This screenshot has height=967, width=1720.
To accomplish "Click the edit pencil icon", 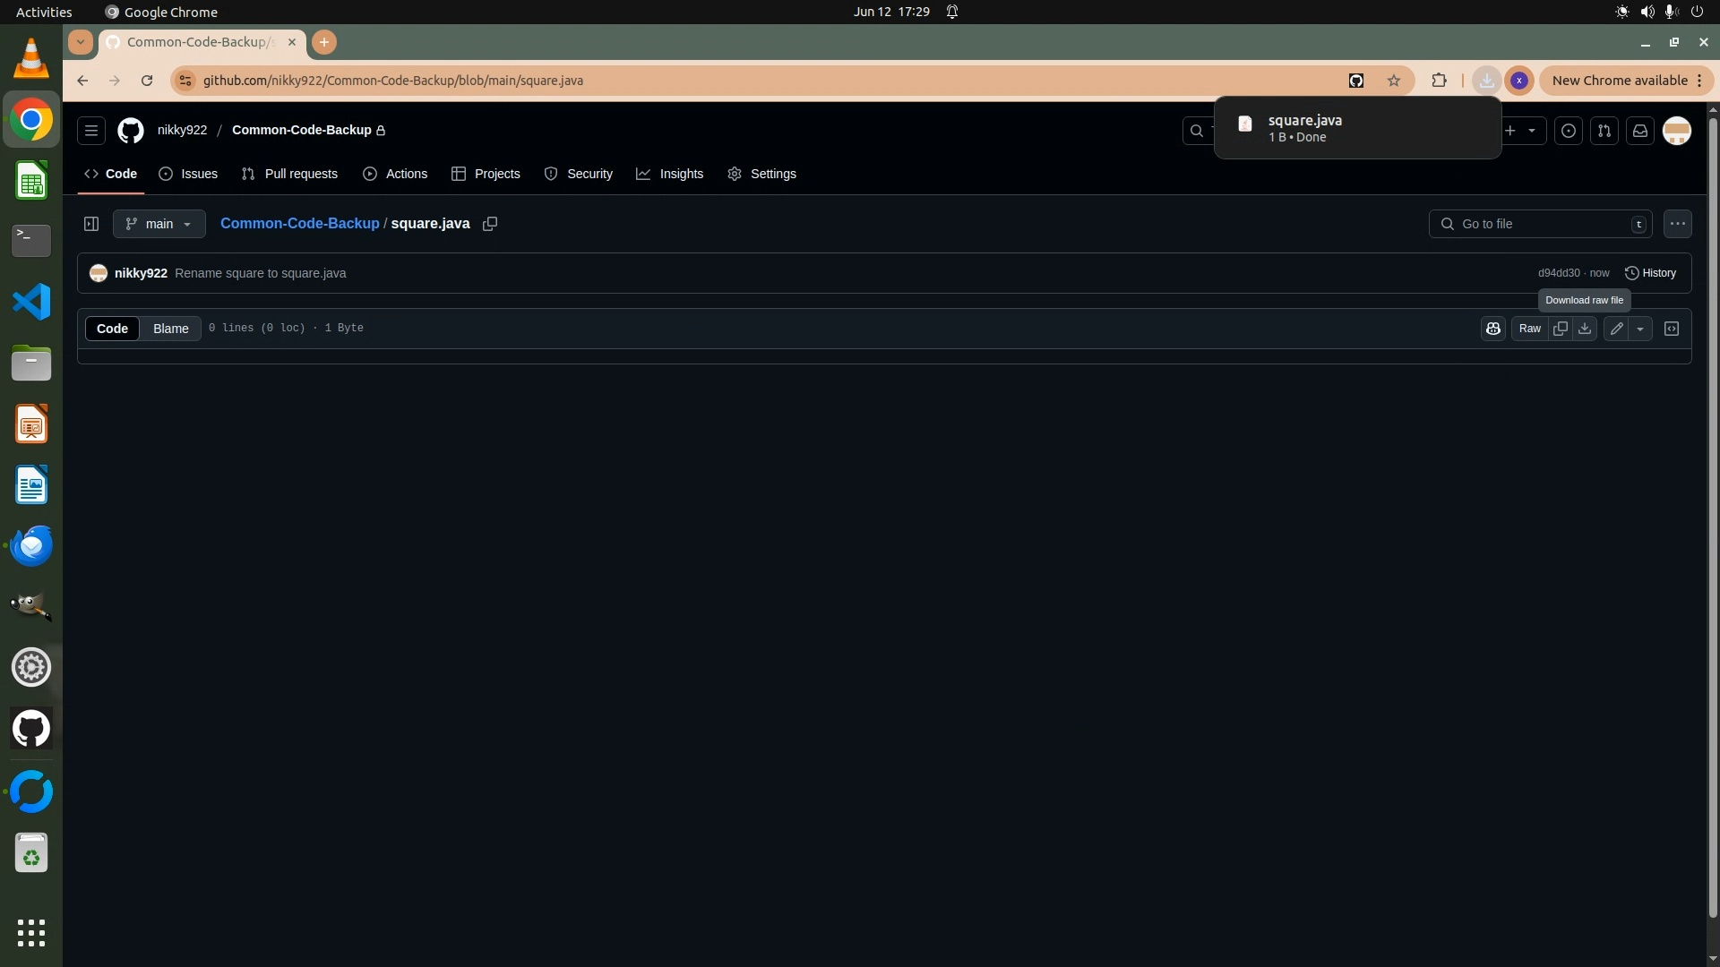I will 1616,329.
